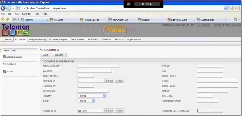Viewport: 242px width, 116px height.
Task: Click Clear next to Assigned to
Action: (119, 111)
